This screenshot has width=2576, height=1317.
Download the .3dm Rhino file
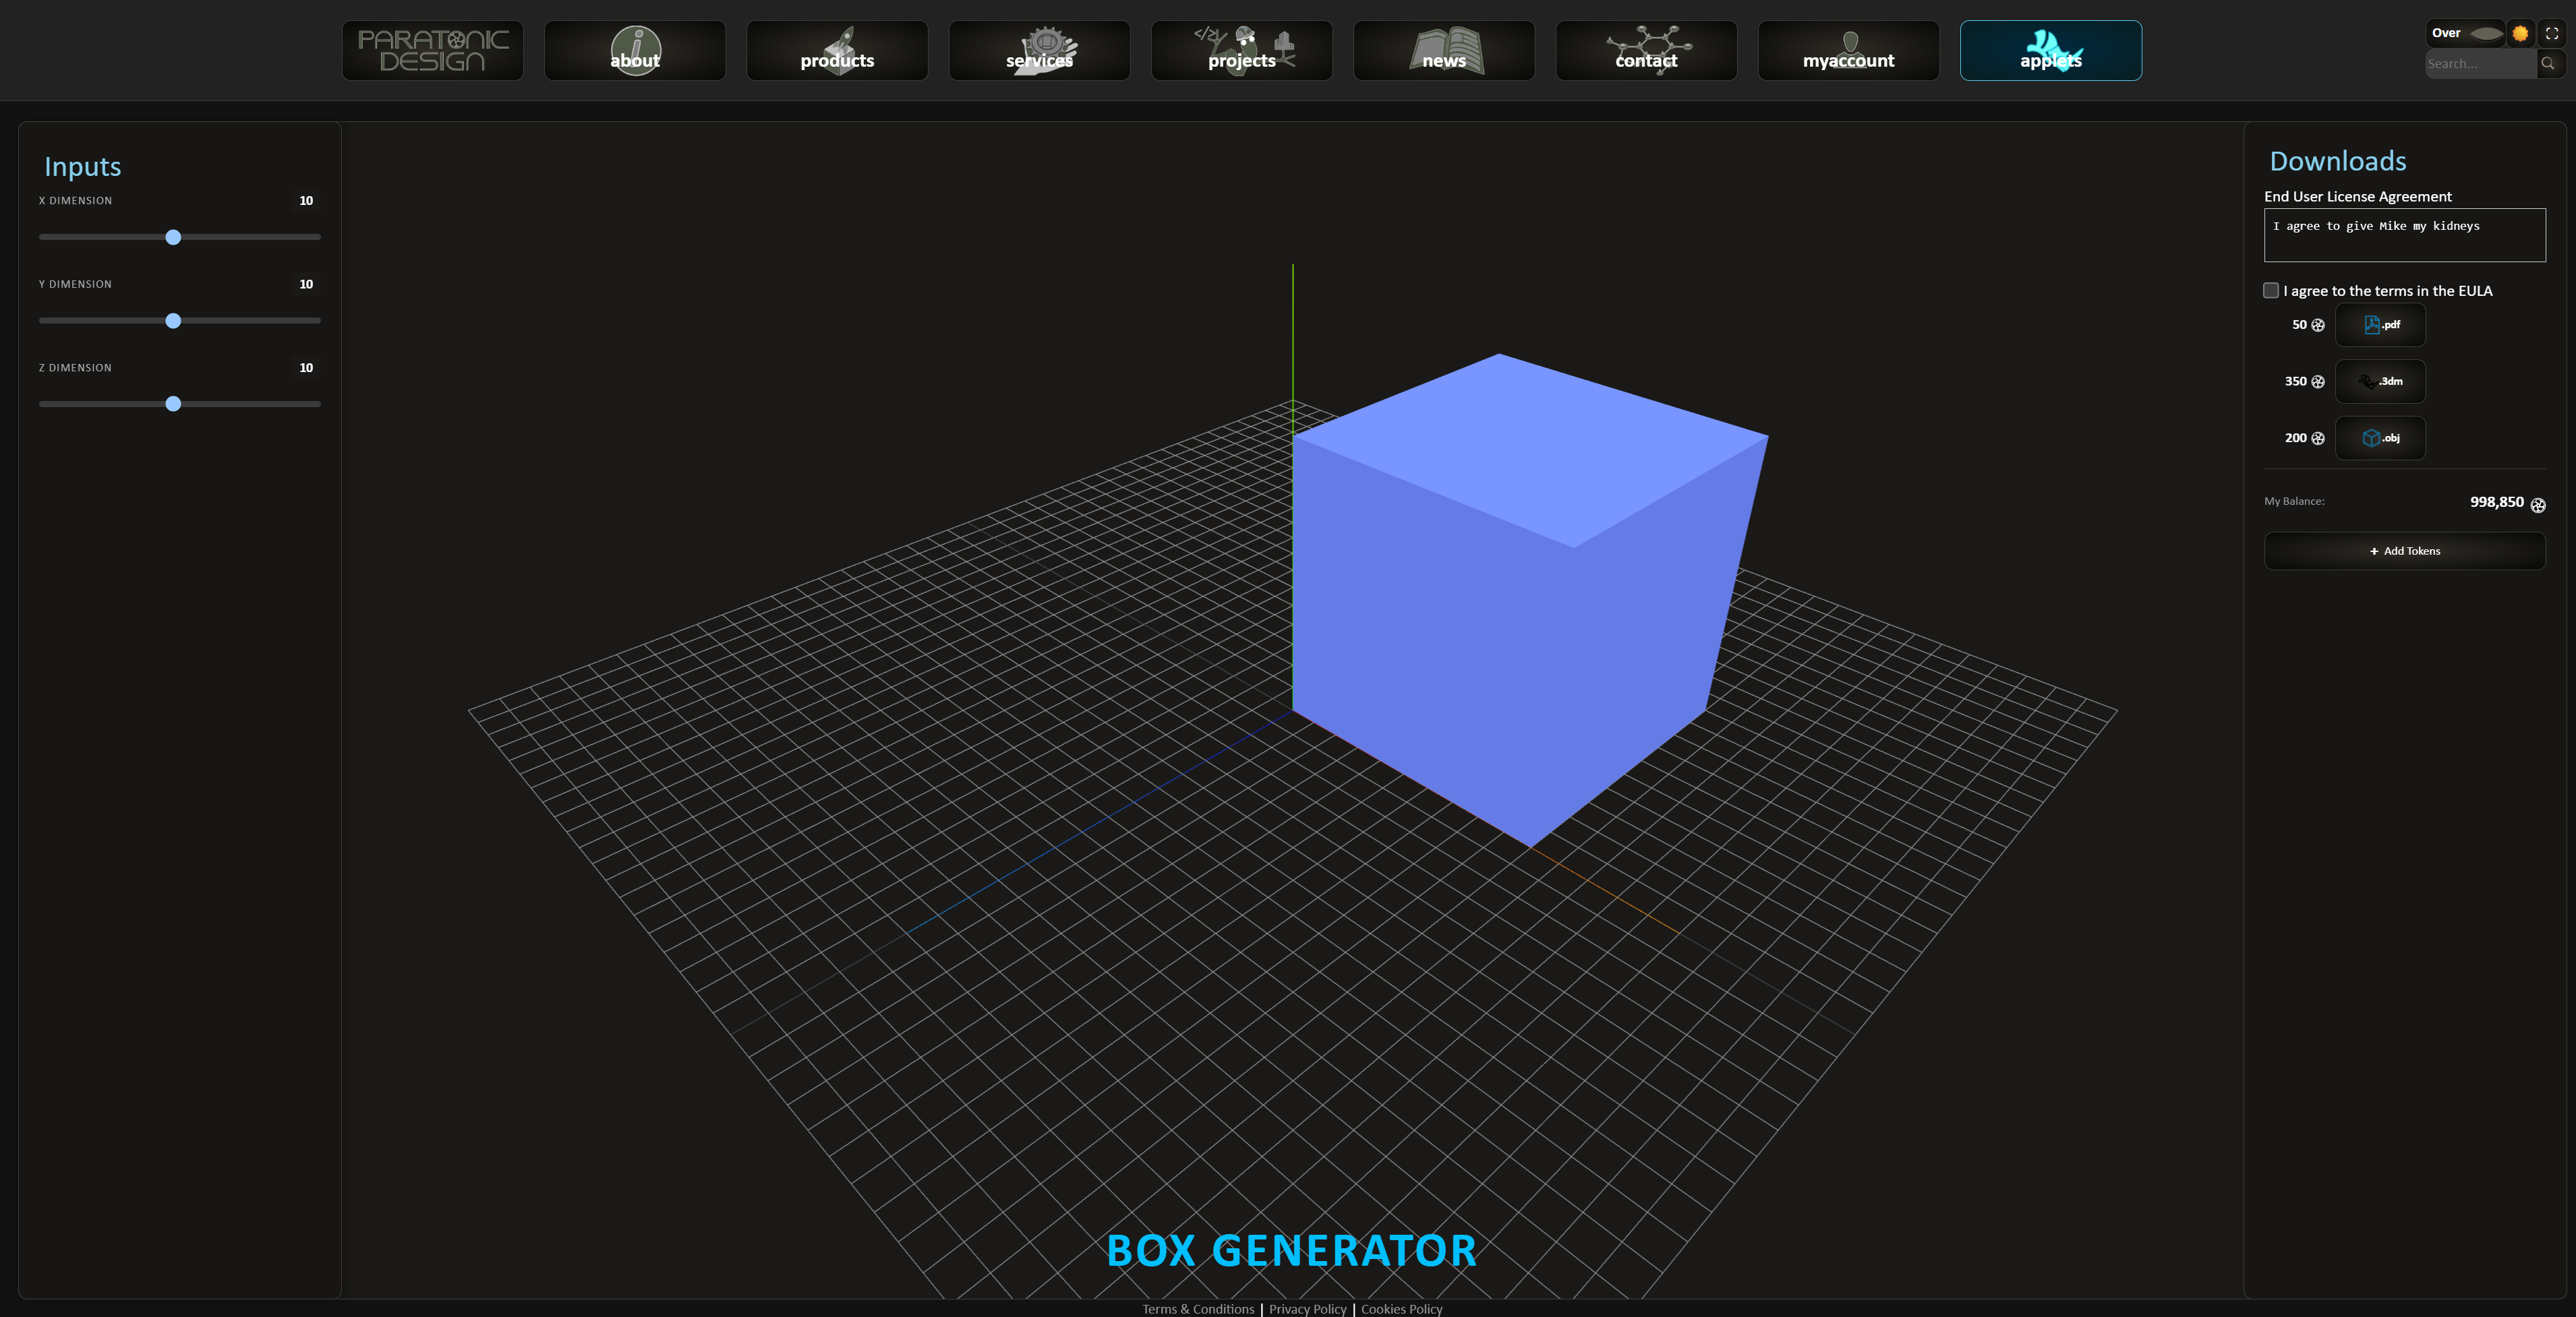pyautogui.click(x=2381, y=381)
